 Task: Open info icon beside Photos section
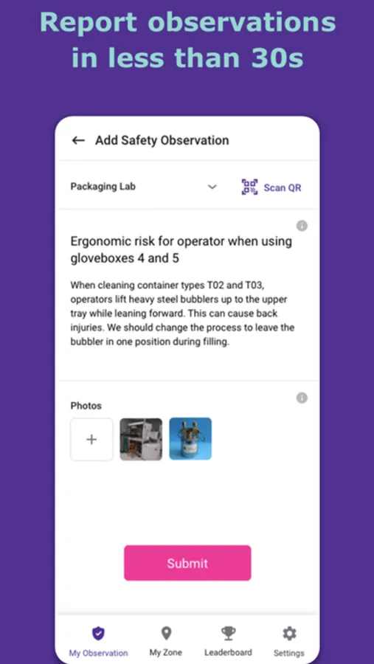pos(302,398)
